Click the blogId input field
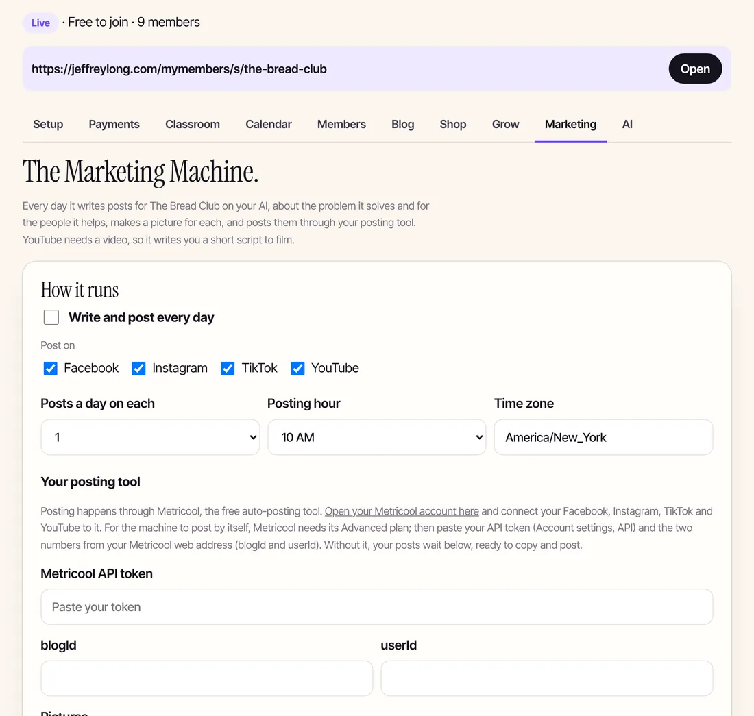The image size is (754, 716). pos(207,678)
